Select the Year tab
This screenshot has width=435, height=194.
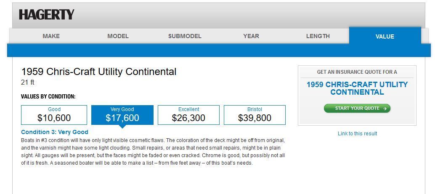[251, 36]
